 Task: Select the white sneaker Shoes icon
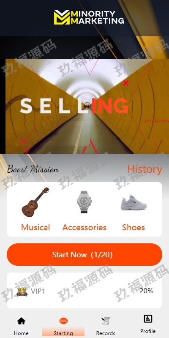pyautogui.click(x=134, y=203)
